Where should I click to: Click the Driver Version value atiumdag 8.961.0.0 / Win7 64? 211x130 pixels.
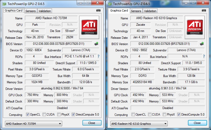[x=168, y=88]
